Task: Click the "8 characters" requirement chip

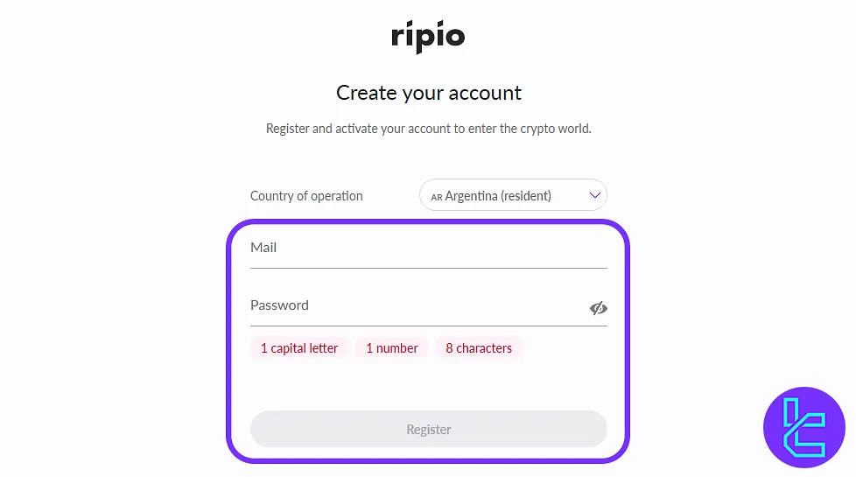Action: pyautogui.click(x=479, y=348)
